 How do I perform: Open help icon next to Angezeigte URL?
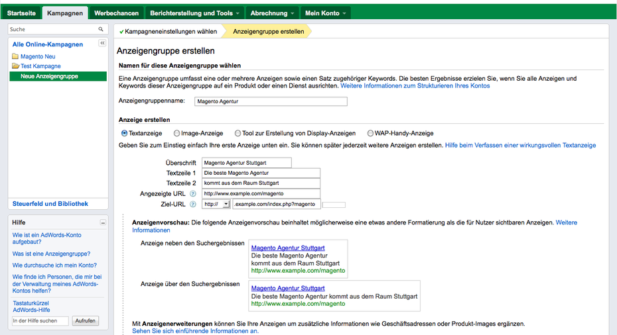tap(193, 193)
